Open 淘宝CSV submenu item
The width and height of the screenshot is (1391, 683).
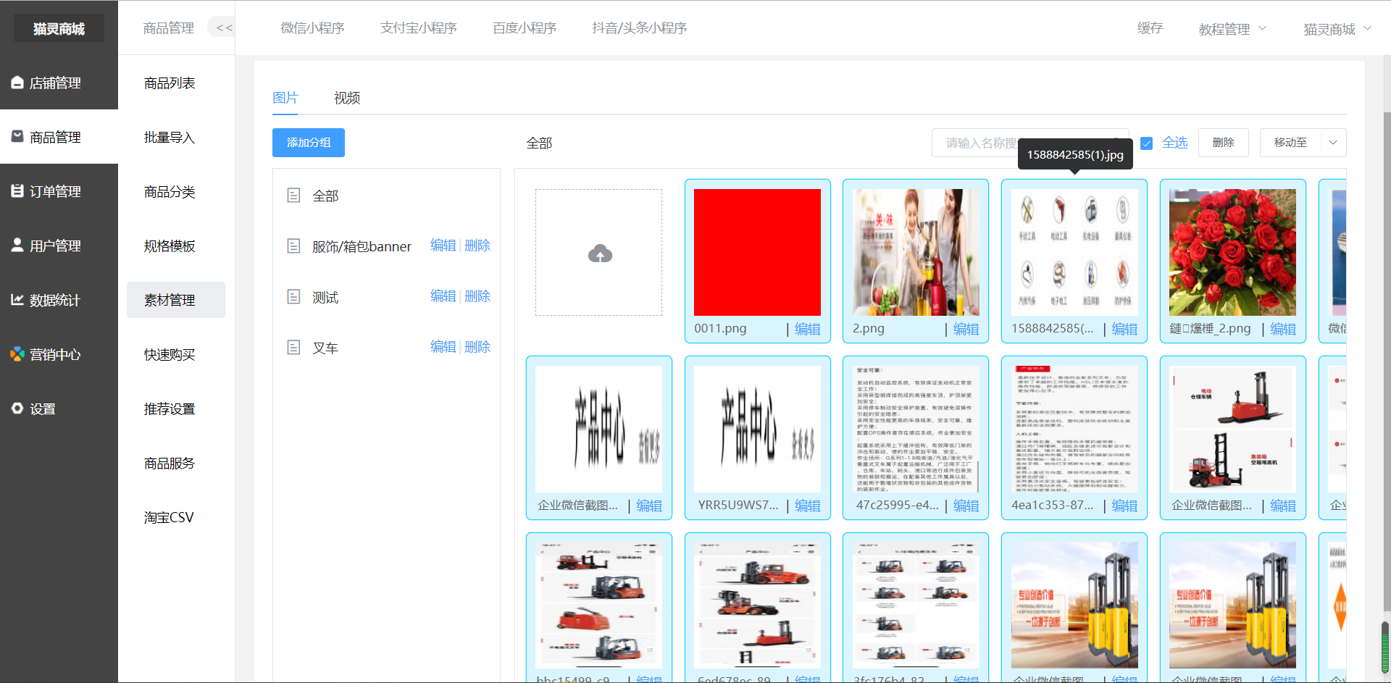[x=169, y=518]
